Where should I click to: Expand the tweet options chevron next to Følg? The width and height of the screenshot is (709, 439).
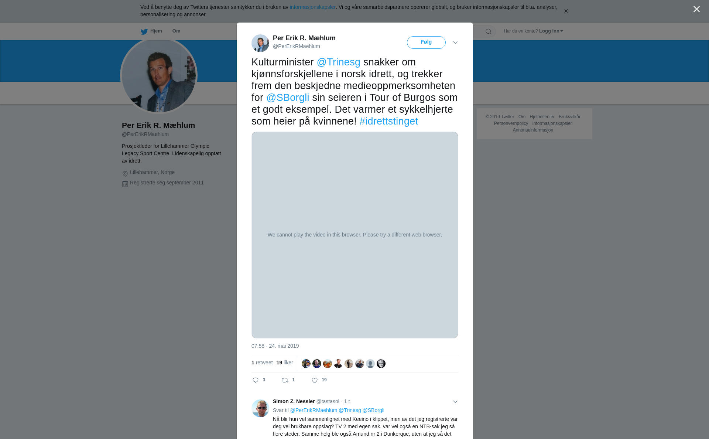point(455,42)
